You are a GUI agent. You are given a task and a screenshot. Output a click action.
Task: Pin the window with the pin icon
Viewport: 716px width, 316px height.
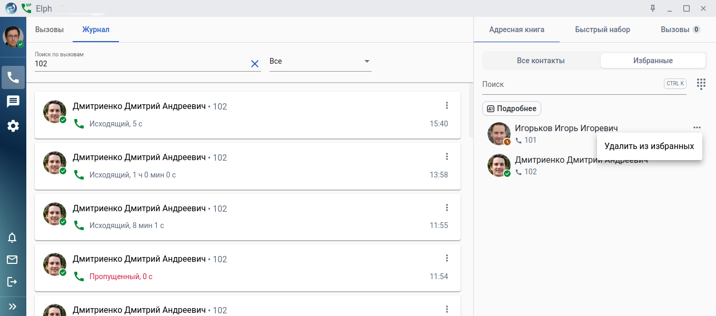[x=653, y=8]
